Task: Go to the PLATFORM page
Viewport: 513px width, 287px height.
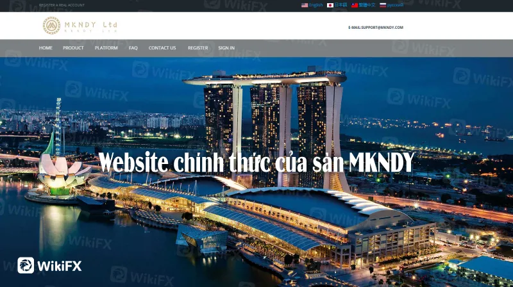Action: [106, 47]
